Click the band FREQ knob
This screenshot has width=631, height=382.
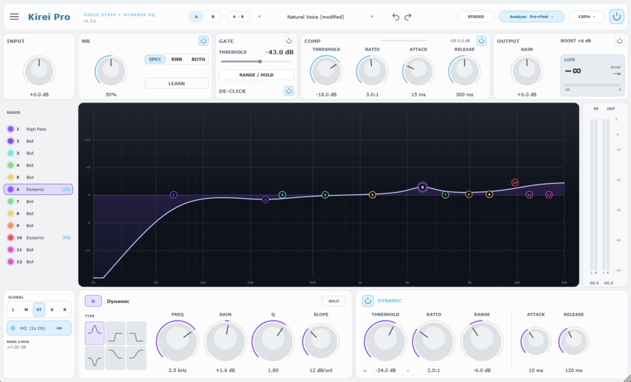point(177,341)
